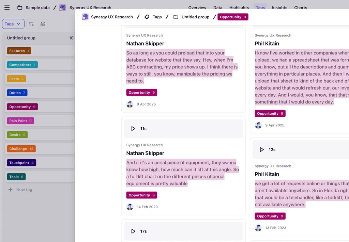
Task: Click the Sample data folder icon
Action: pyautogui.click(x=20, y=7)
